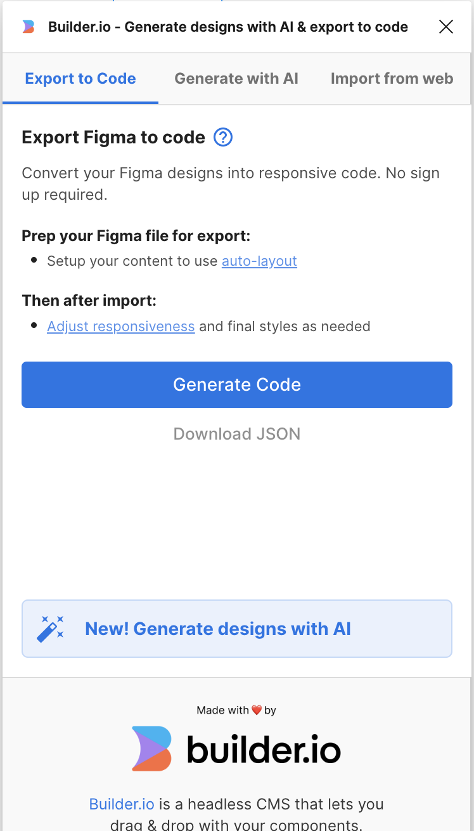Switch to the Generate with AI tab
Screen dimensions: 474x831
pos(236,78)
